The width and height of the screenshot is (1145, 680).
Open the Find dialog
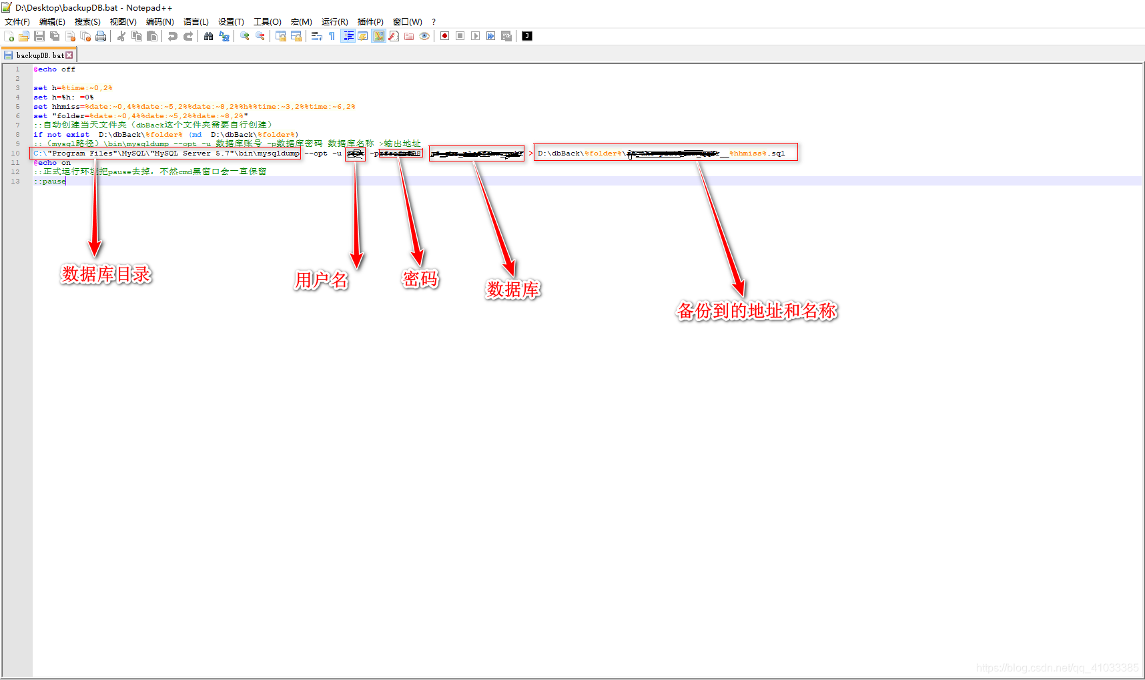tap(208, 36)
